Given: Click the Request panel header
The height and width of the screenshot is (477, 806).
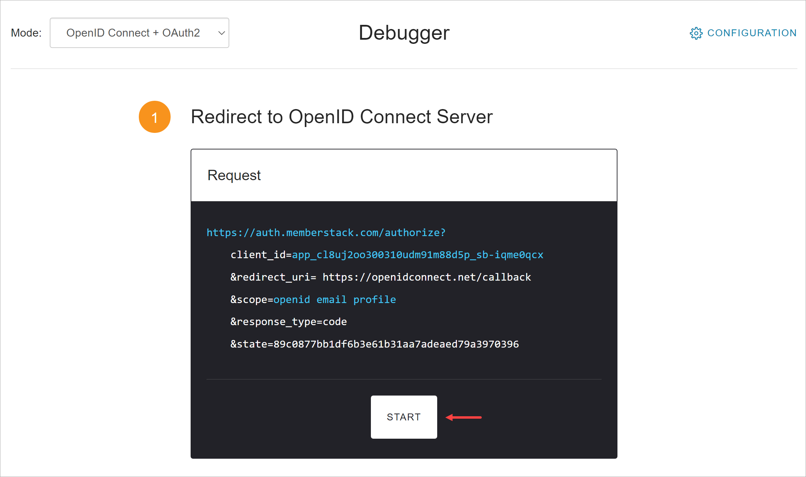Looking at the screenshot, I should pyautogui.click(x=404, y=175).
